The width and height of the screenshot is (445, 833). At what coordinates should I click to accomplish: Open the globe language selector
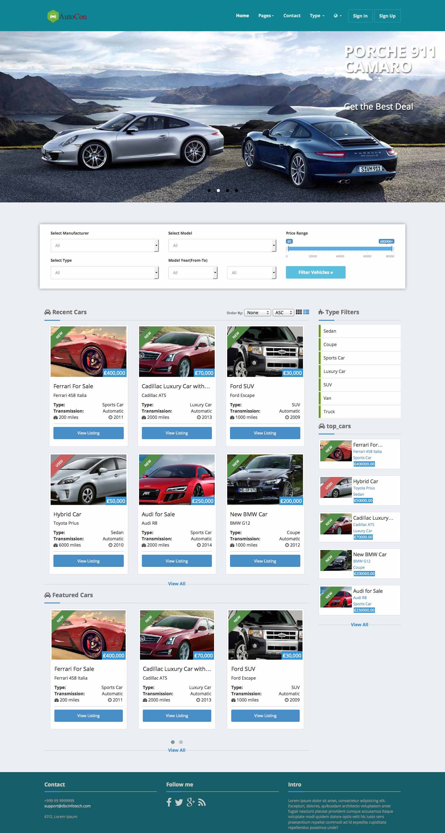click(x=337, y=16)
